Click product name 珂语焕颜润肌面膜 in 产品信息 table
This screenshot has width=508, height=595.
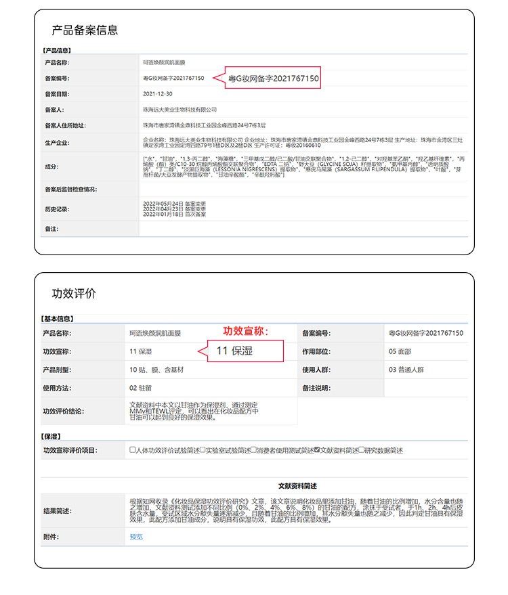[x=164, y=62]
